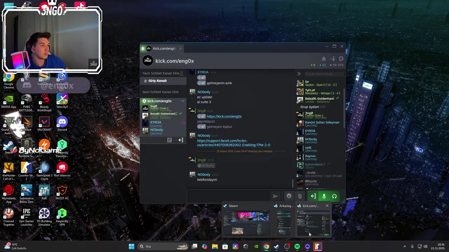Click the chat message input box
Viewport: 449px width, 252px height.
[229, 196]
